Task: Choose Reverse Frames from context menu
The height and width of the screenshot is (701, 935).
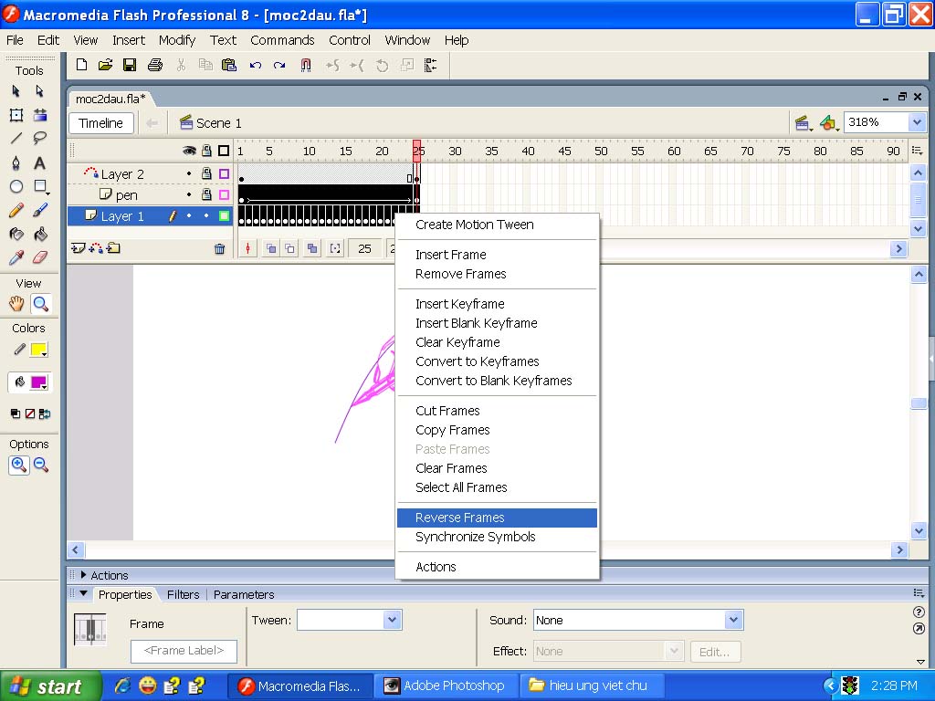Action: pyautogui.click(x=497, y=518)
